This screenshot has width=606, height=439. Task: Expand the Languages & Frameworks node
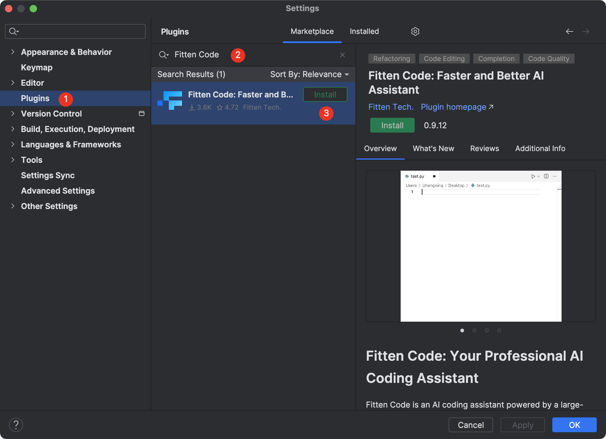[x=13, y=144]
